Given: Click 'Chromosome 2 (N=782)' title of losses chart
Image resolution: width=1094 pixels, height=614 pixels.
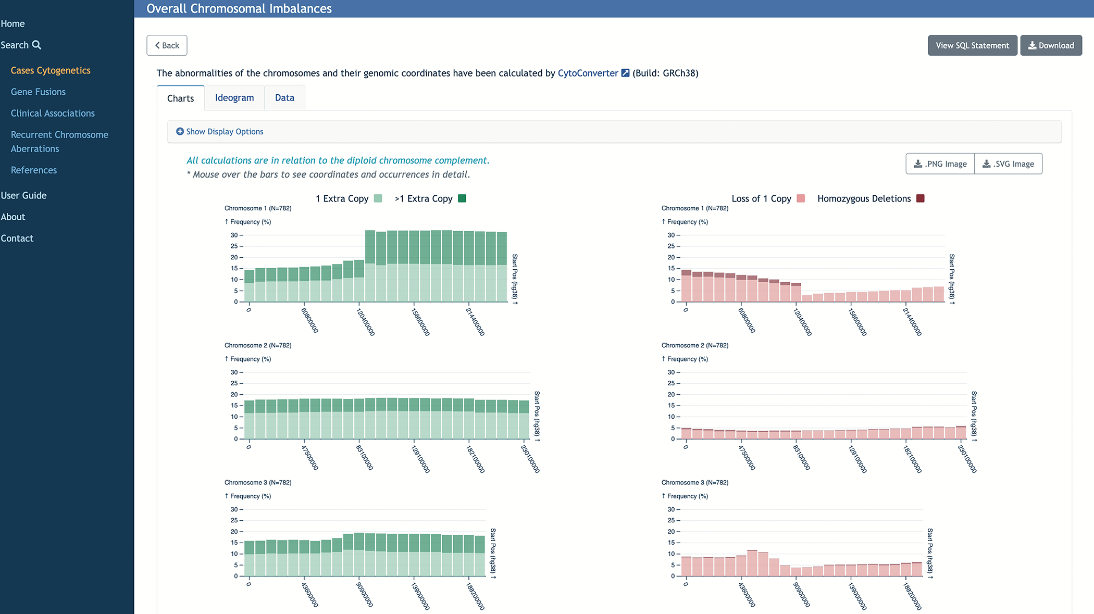Looking at the screenshot, I should point(695,345).
